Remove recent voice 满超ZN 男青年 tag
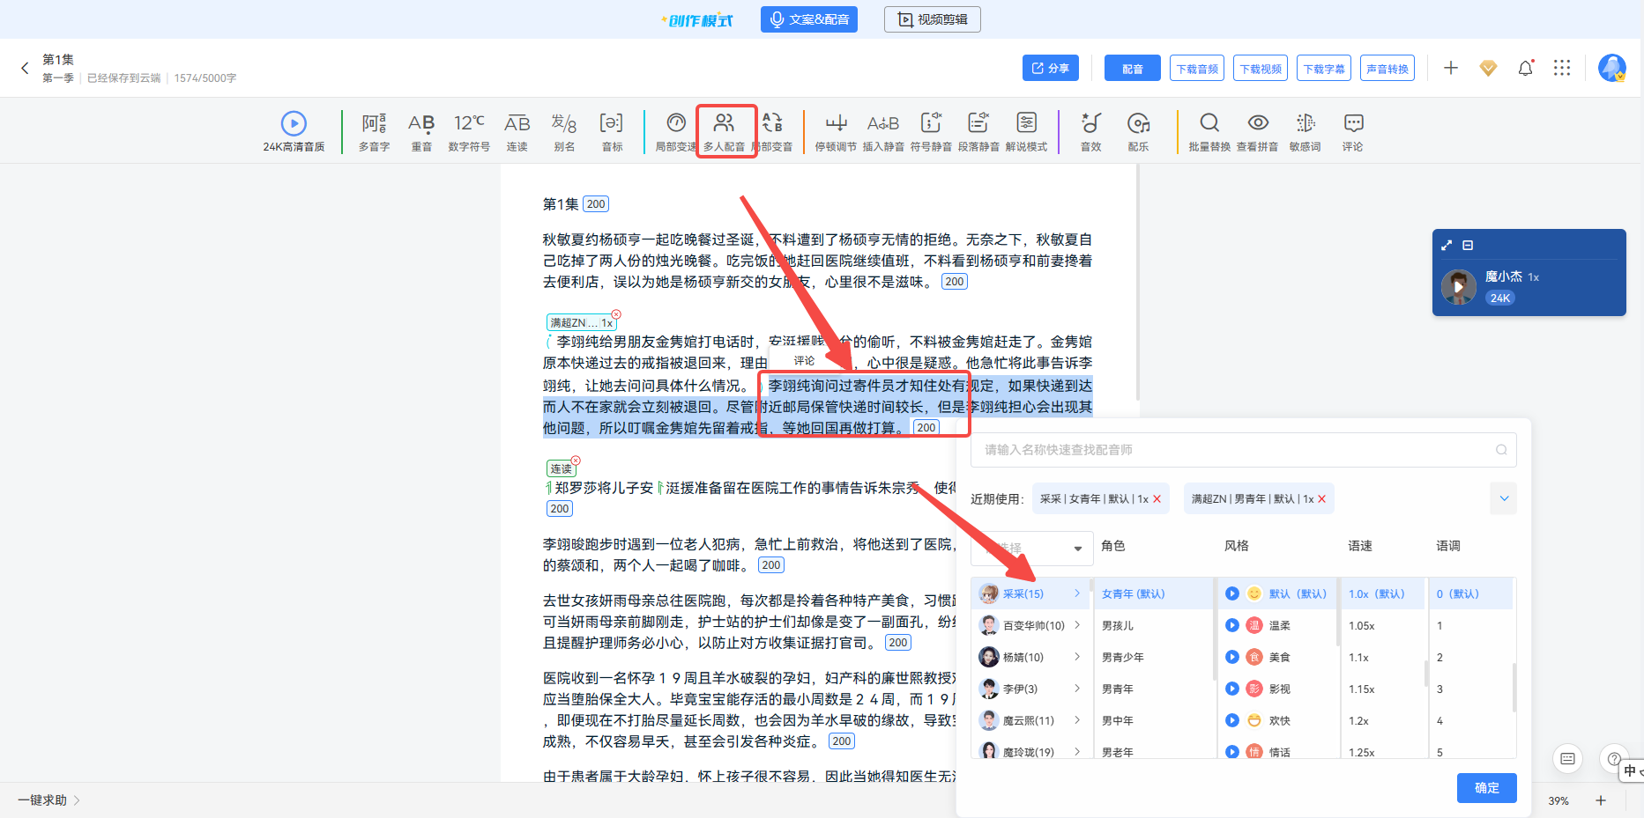 (1321, 499)
